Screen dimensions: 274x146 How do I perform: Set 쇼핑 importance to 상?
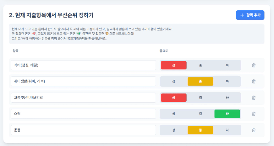174,114
